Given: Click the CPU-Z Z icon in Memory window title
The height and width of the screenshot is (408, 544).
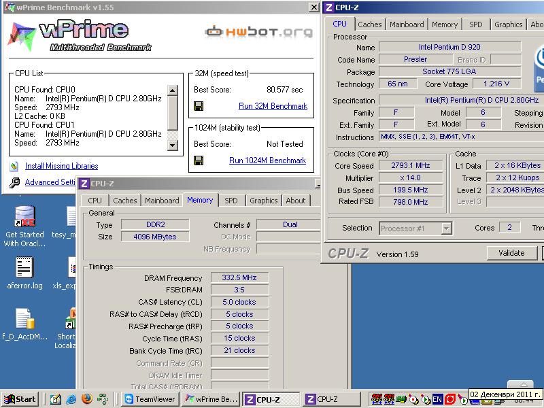Looking at the screenshot, I should (x=84, y=184).
